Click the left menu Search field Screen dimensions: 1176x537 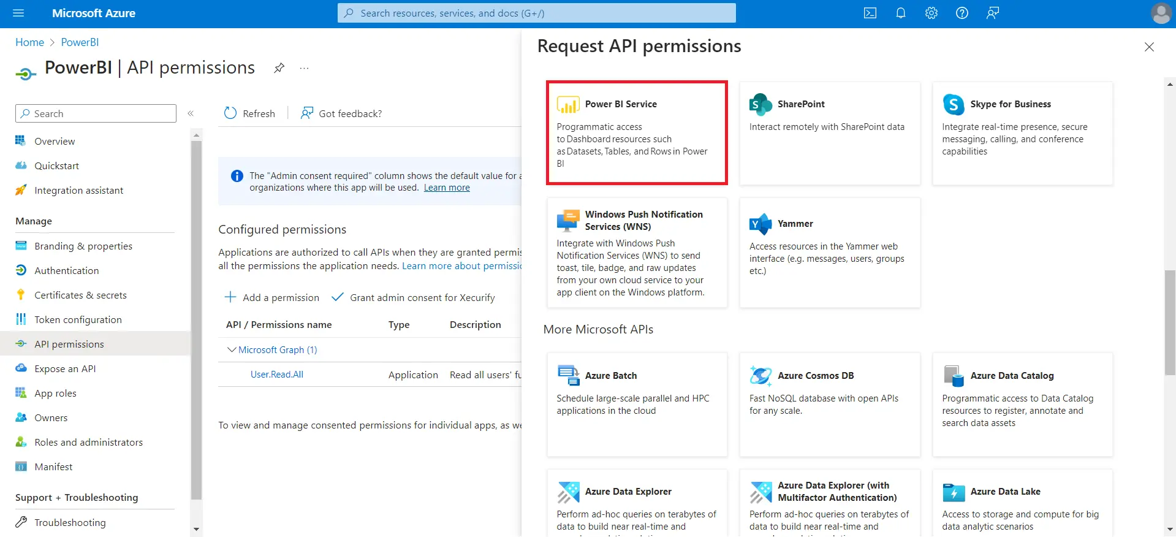[x=96, y=113]
